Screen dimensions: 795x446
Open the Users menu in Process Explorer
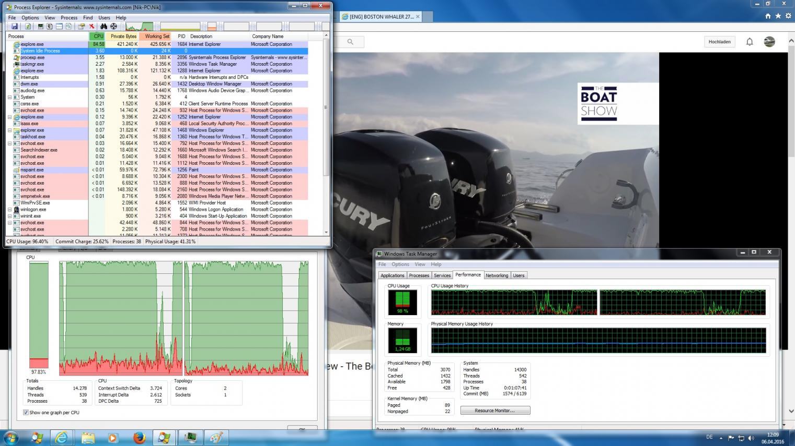(x=105, y=17)
